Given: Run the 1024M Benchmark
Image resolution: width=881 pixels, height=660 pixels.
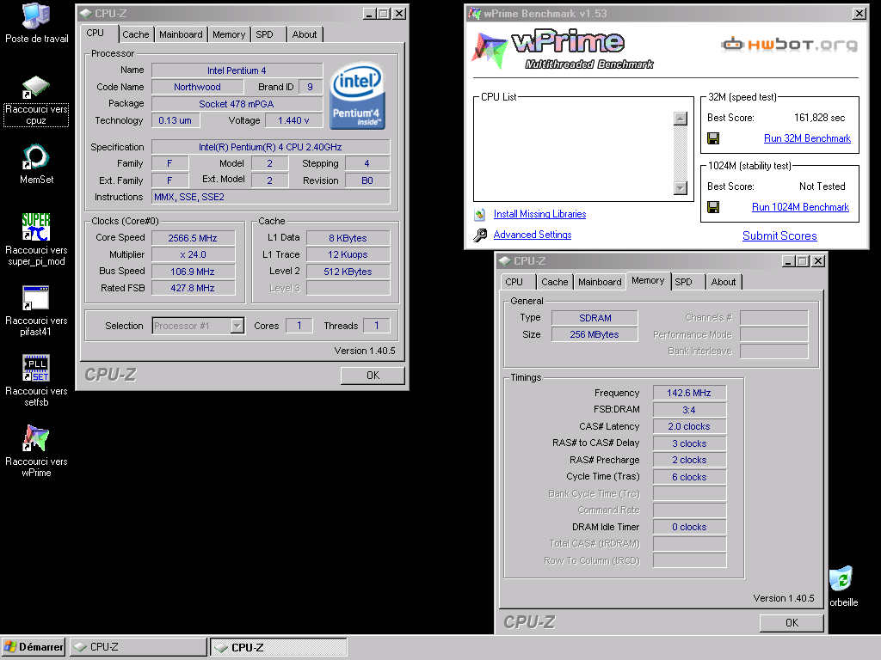Looking at the screenshot, I should point(800,207).
